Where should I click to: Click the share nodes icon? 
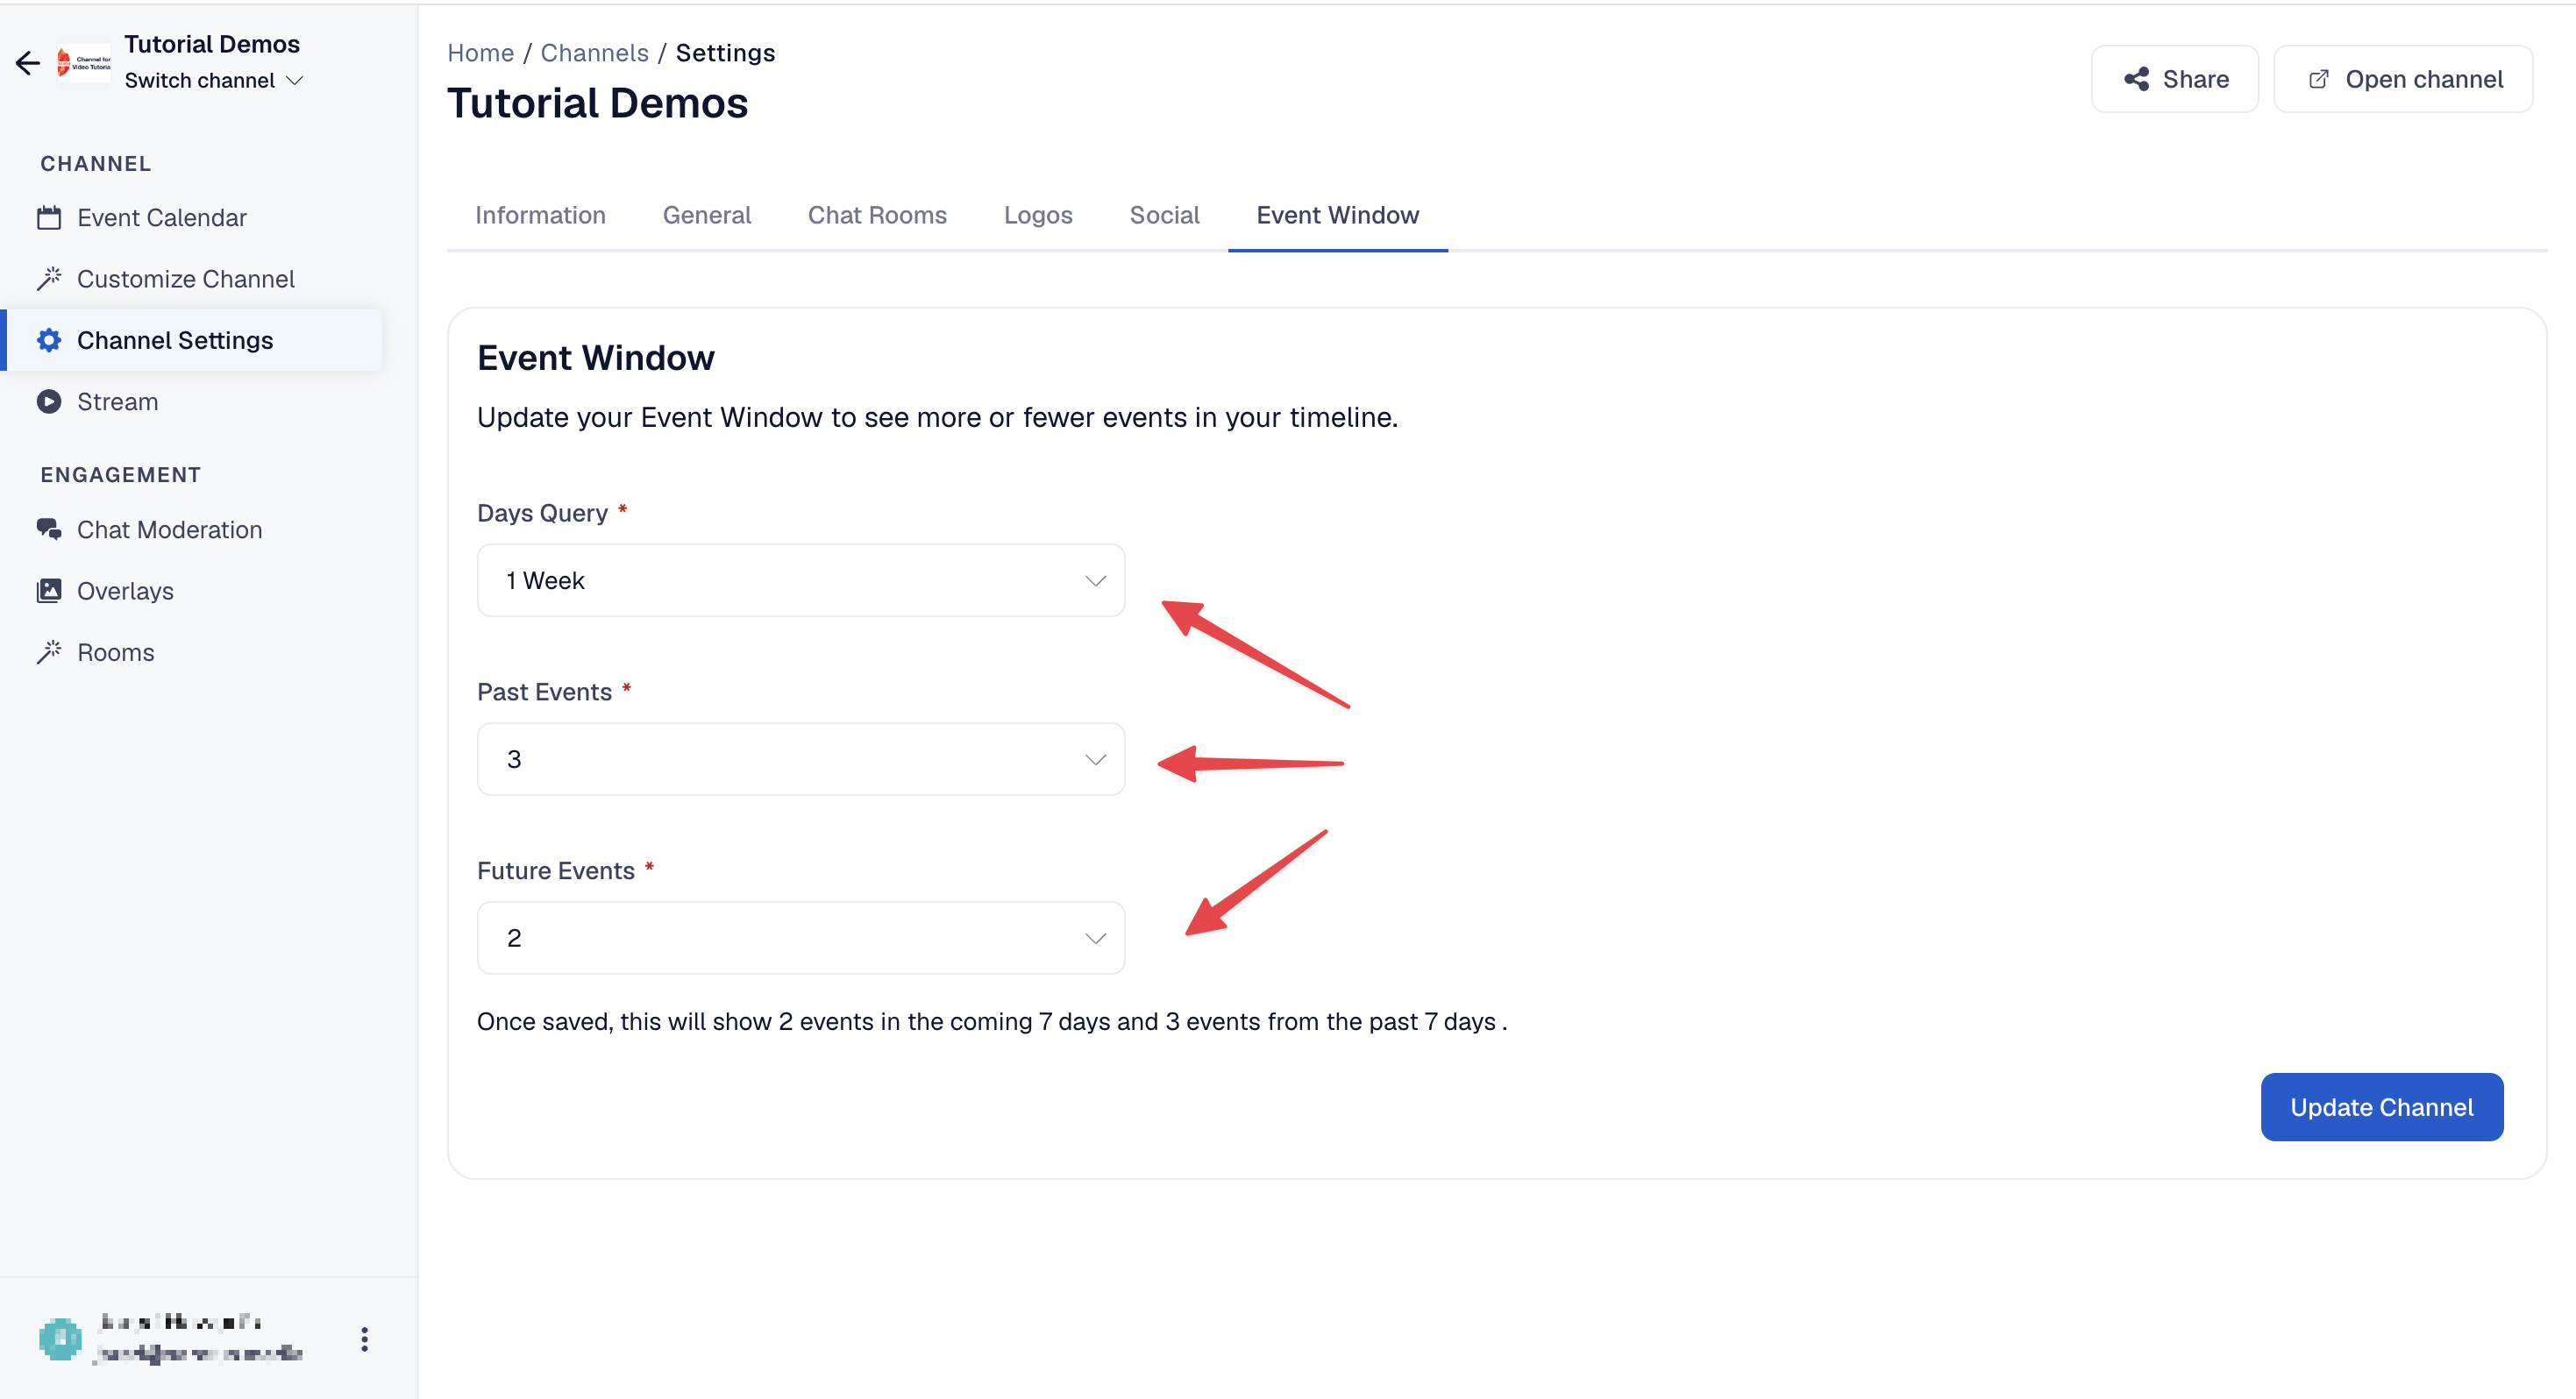2136,79
